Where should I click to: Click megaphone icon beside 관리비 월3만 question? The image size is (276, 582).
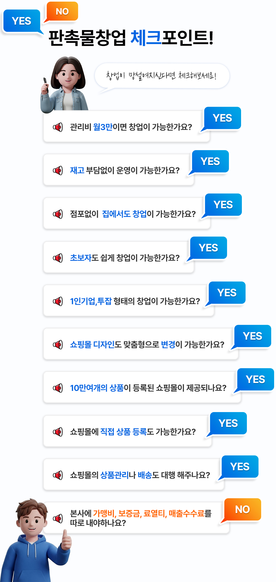coord(58,127)
